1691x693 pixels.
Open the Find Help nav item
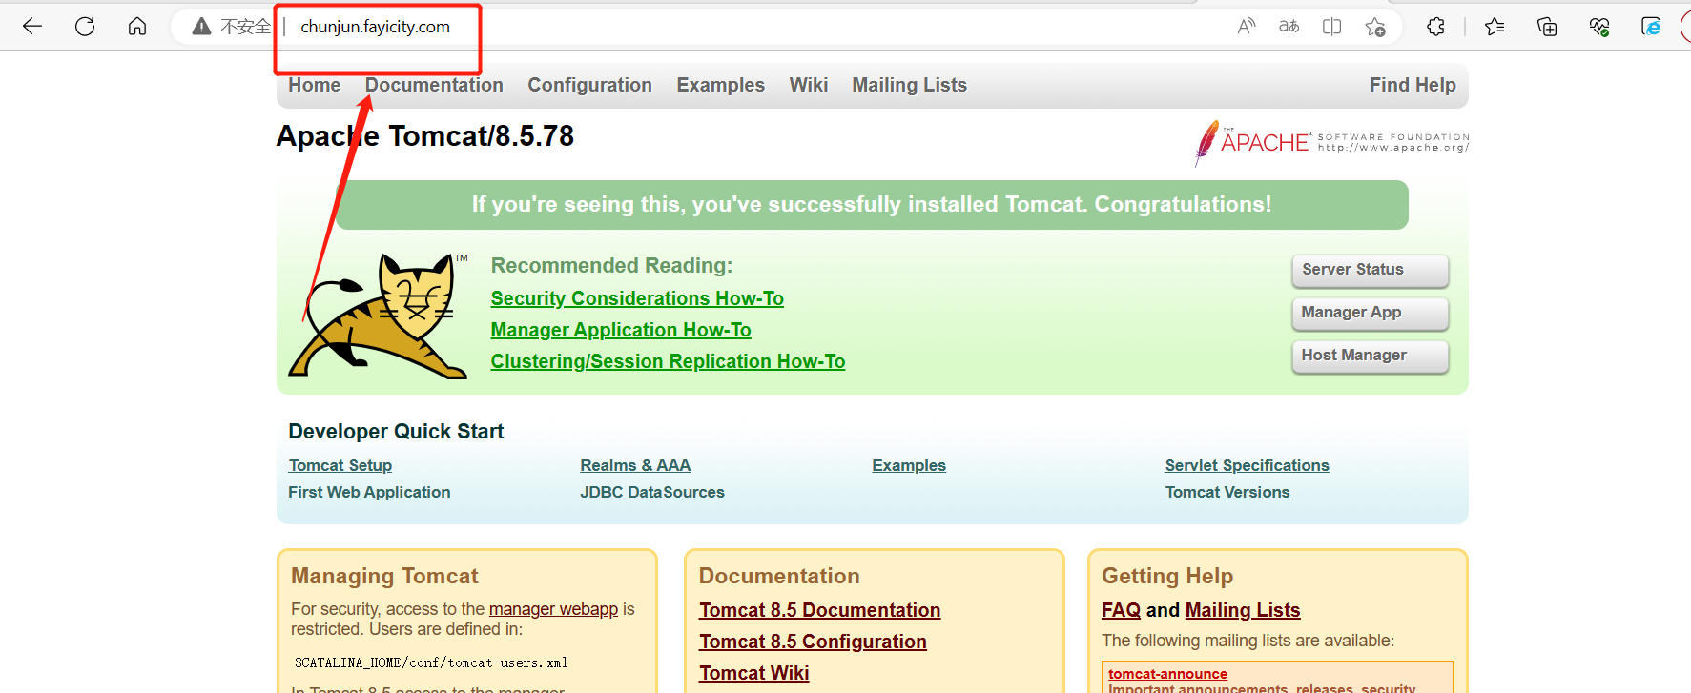click(x=1413, y=85)
